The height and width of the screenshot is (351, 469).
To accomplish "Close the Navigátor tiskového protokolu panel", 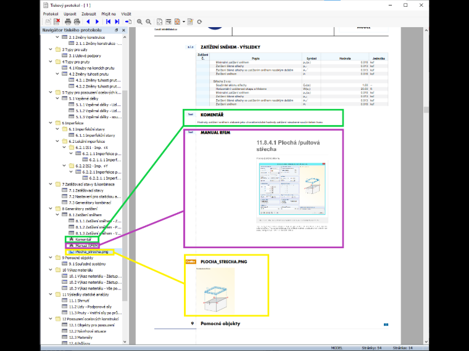I will click(123, 30).
